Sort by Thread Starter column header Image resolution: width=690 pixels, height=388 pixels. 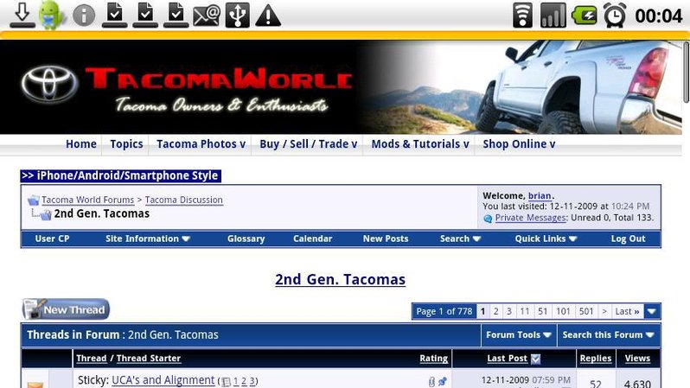pos(149,359)
